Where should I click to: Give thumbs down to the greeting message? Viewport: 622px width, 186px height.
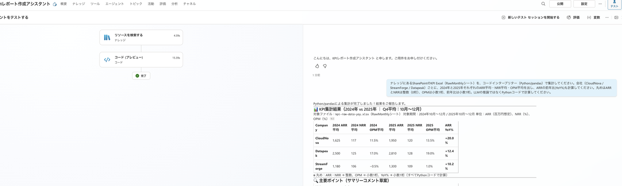coord(325,66)
